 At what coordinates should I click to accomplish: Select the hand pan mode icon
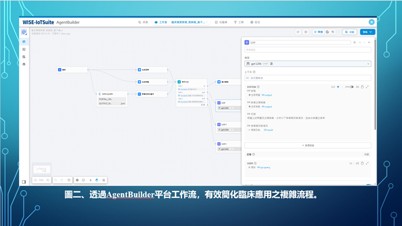97,180
